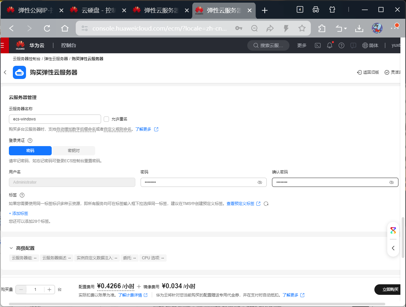
Task: Click the purchase quantity input field
Action: 35,290
